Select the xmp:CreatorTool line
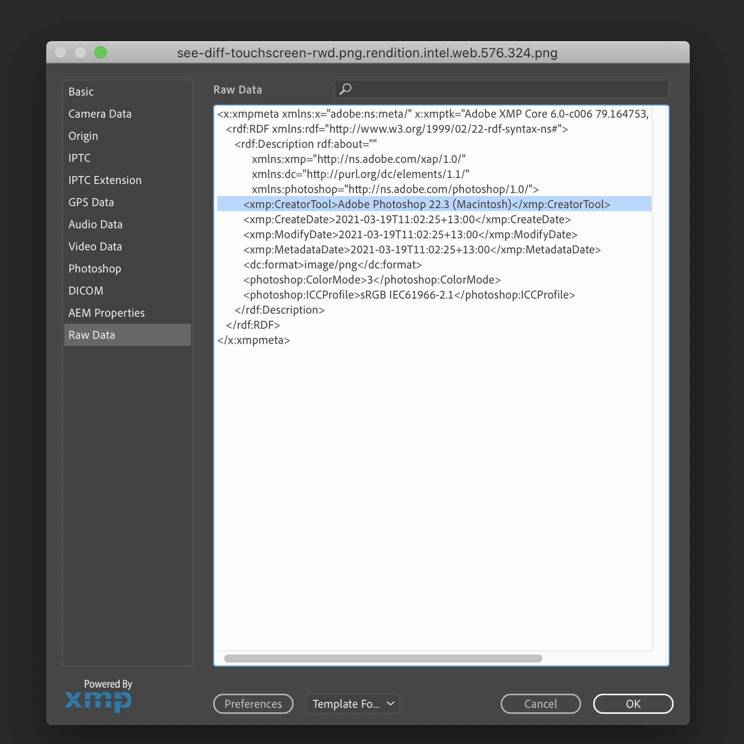Viewport: 744px width, 744px height. coord(434,204)
